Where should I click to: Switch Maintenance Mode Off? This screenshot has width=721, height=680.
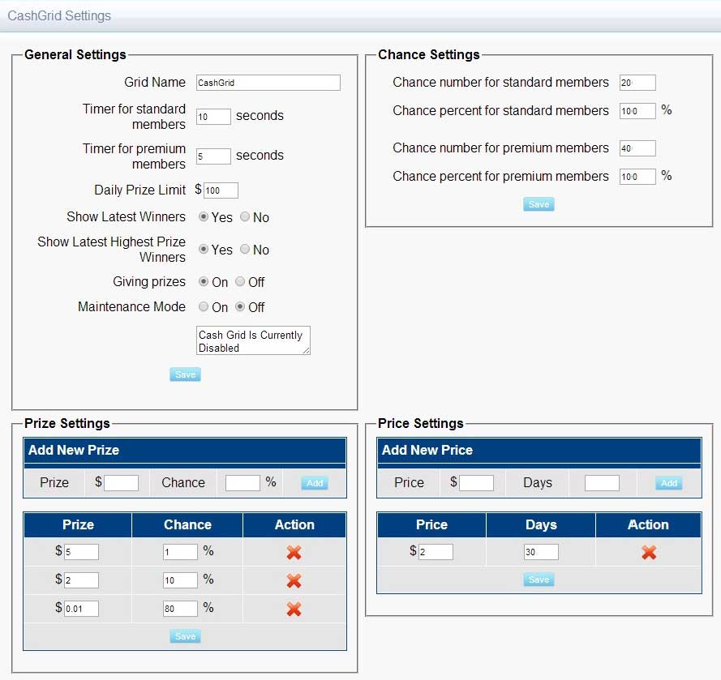[240, 306]
